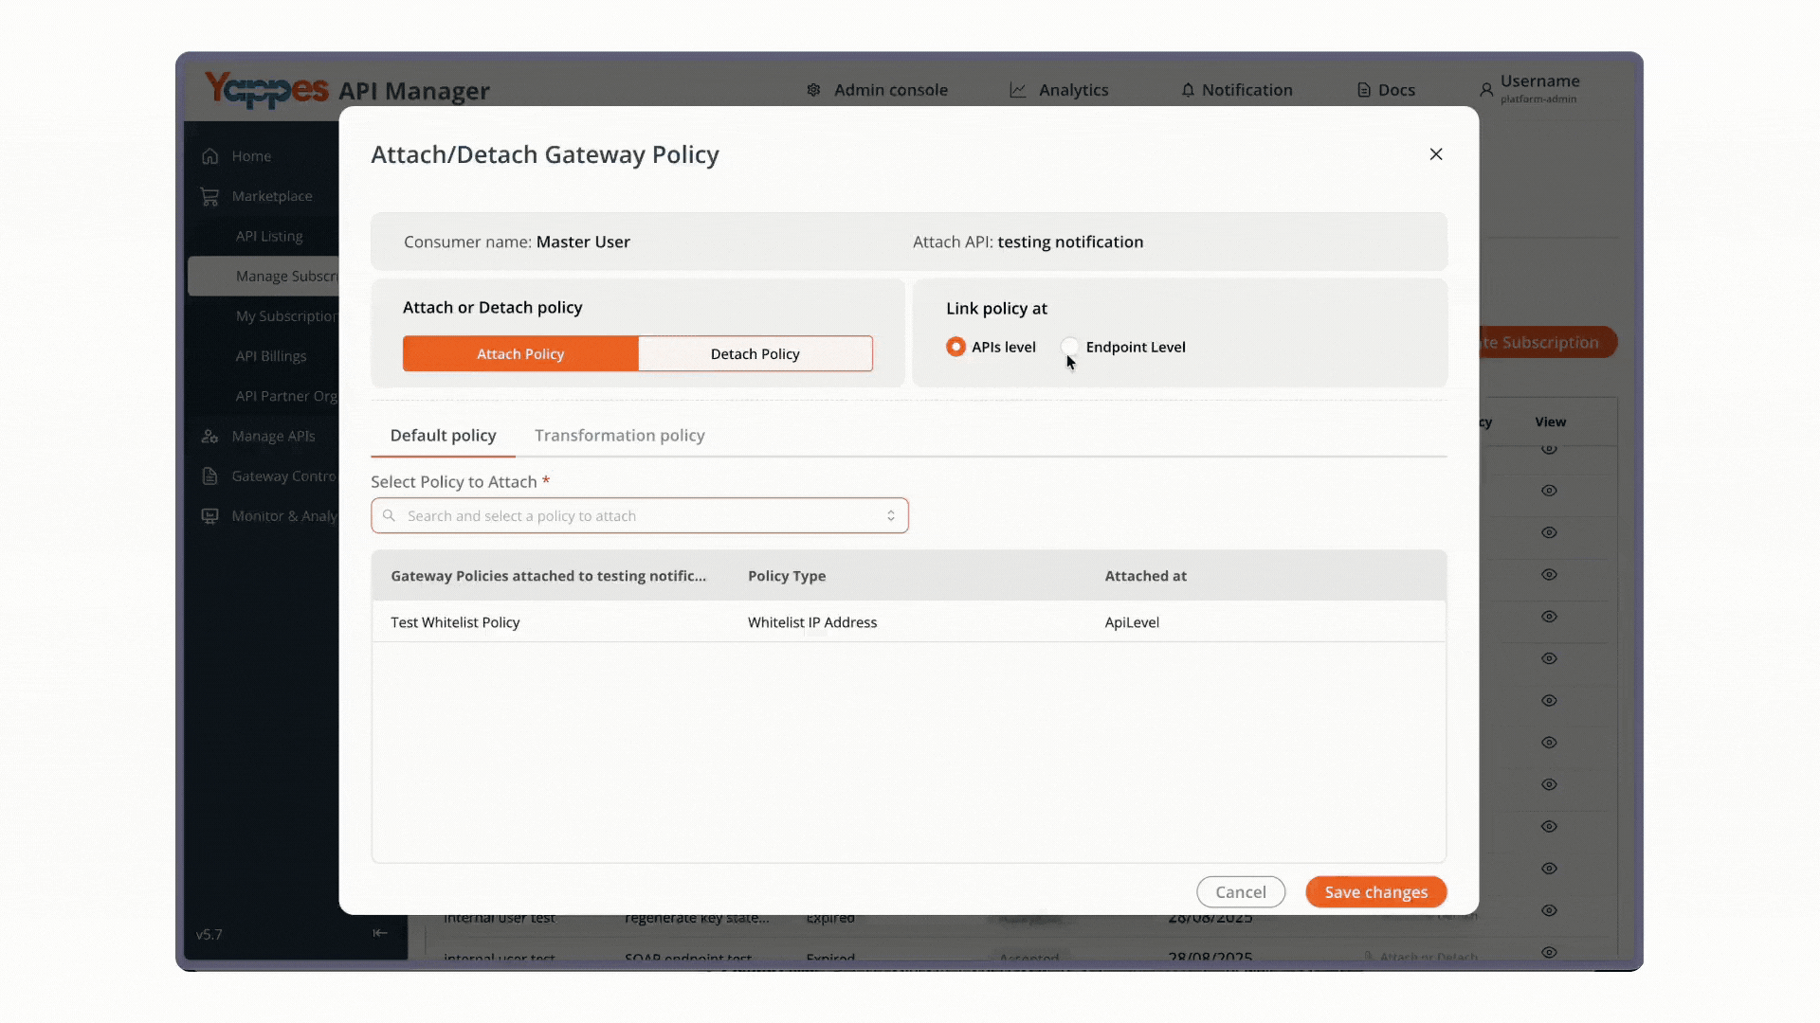Click the Consumer name Master User text
The image size is (1820, 1023).
point(517,242)
